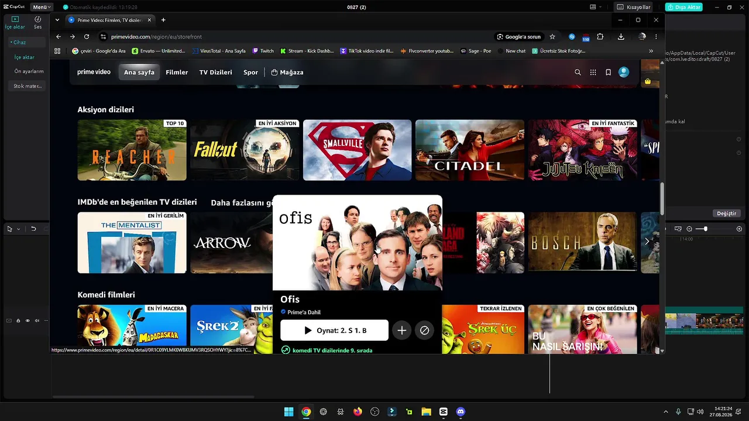Open Firefox from the taskbar

[x=358, y=412]
